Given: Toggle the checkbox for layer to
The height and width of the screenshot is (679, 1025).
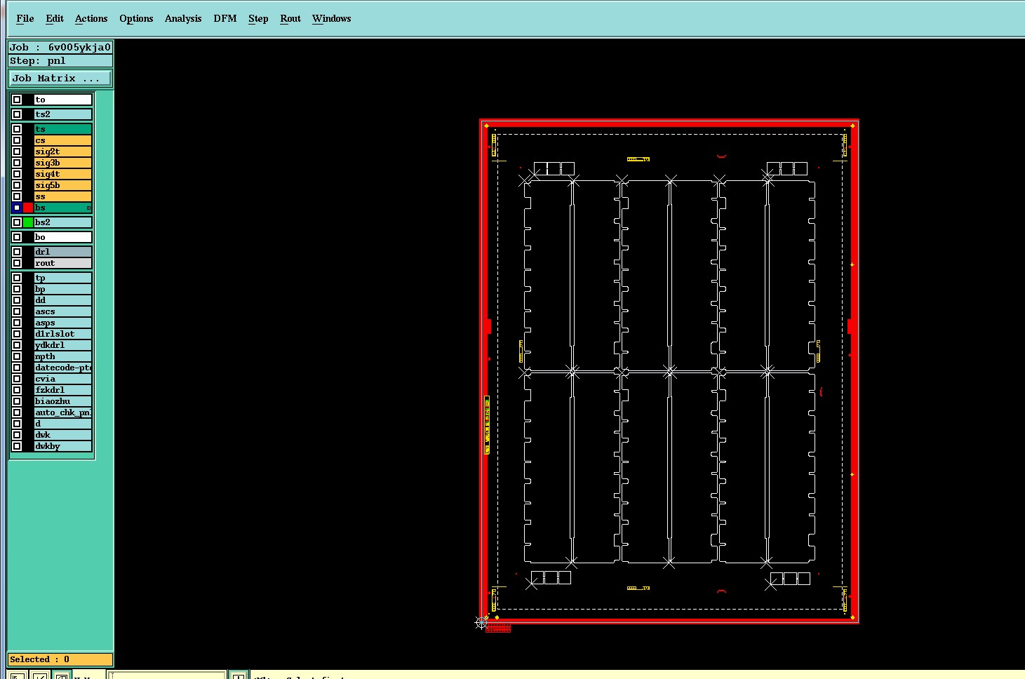Looking at the screenshot, I should click(17, 100).
